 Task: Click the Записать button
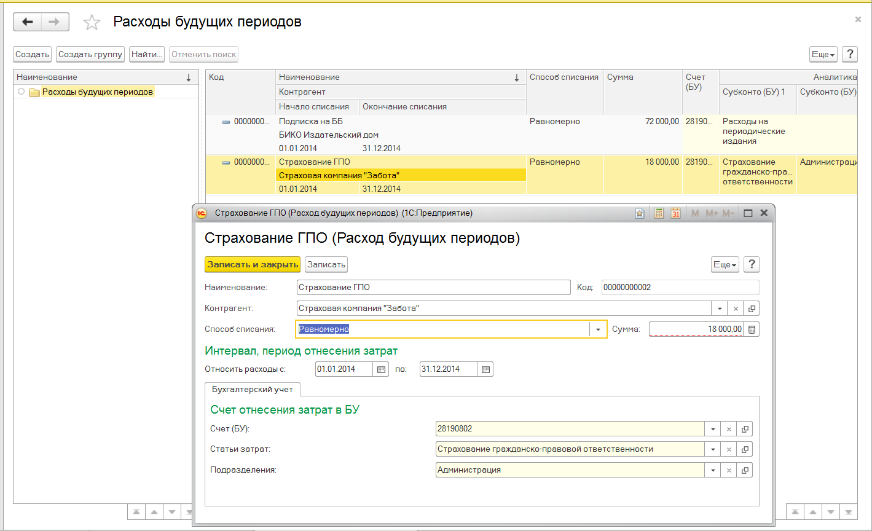[326, 264]
